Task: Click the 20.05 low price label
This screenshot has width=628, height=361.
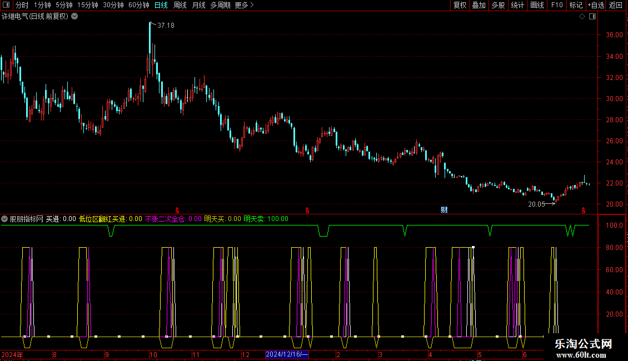Action: 536,204
